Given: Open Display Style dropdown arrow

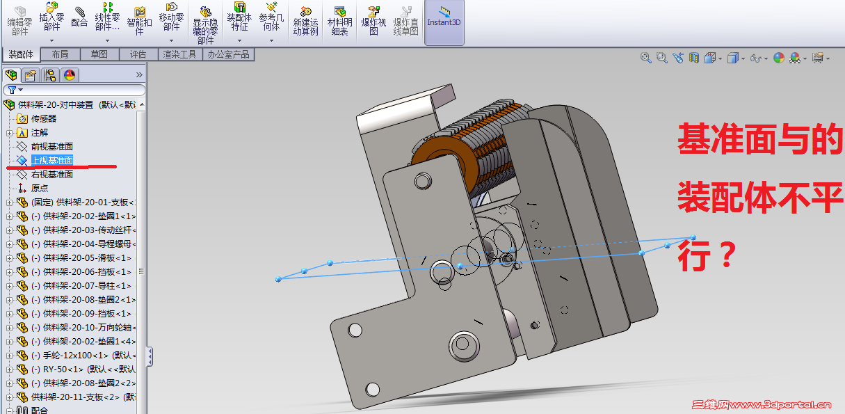Looking at the screenshot, I should (x=743, y=59).
